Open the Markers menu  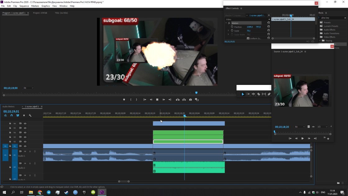point(35,6)
